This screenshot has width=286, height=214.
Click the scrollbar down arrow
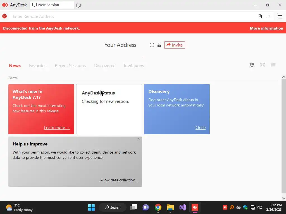coord(283,198)
